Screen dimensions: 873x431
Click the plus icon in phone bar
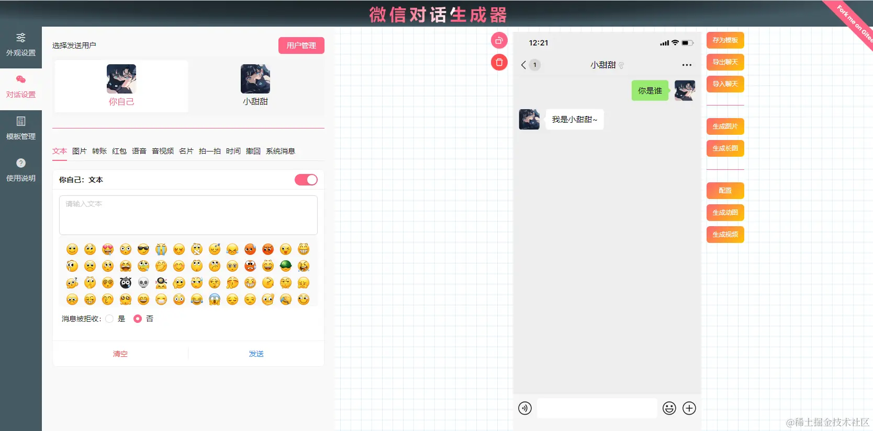click(x=689, y=408)
